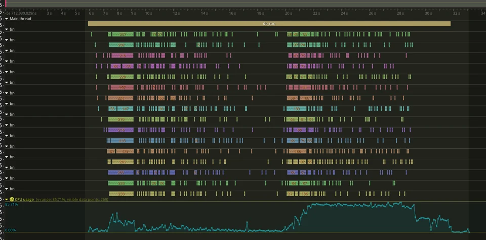
Task: Click the 32 s mark on ruler
Action: click(456, 13)
